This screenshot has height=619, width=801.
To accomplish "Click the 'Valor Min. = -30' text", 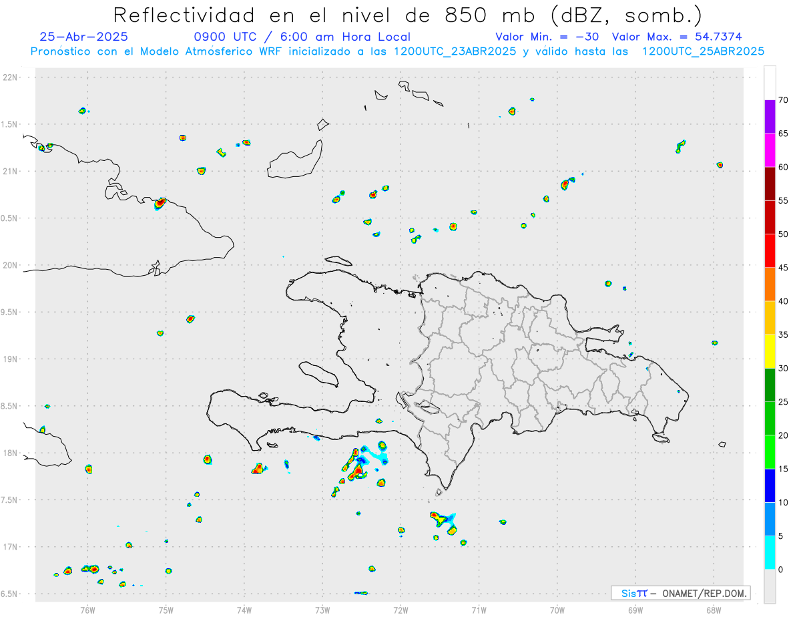I will tap(547, 37).
